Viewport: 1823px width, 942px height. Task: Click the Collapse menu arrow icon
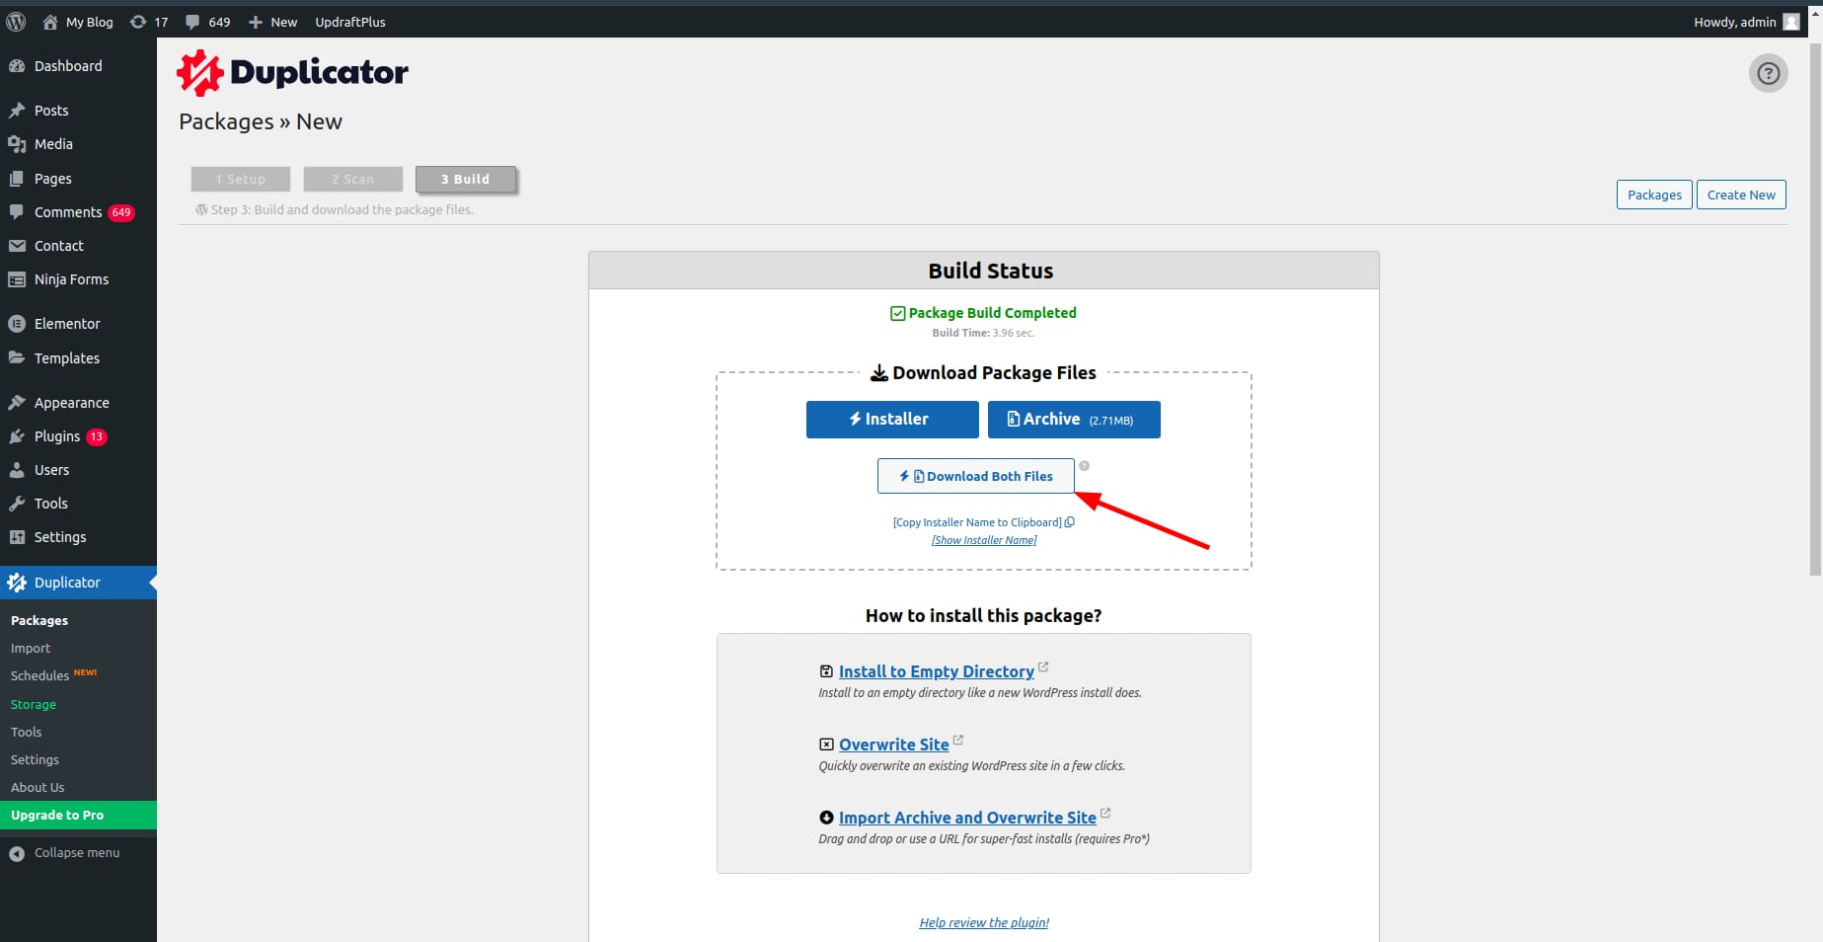coord(17,853)
